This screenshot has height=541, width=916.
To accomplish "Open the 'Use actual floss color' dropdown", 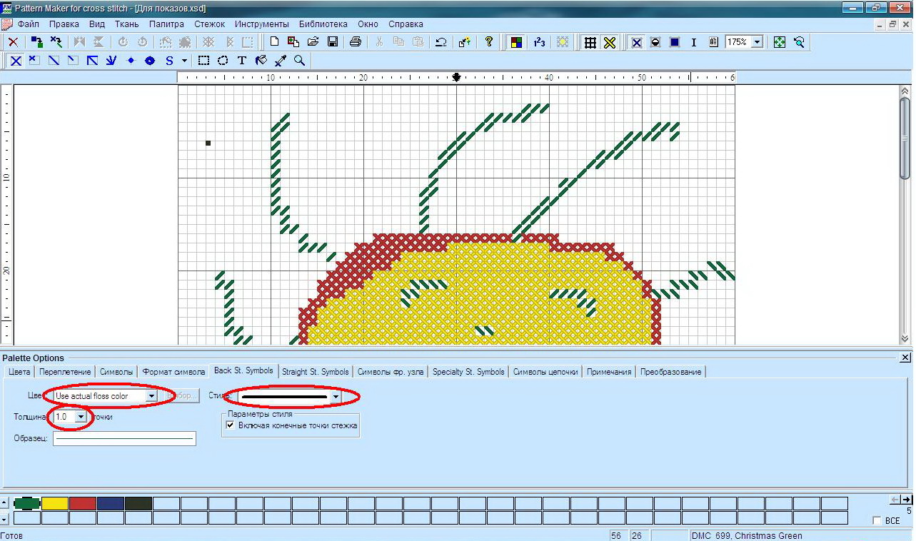I will (151, 396).
